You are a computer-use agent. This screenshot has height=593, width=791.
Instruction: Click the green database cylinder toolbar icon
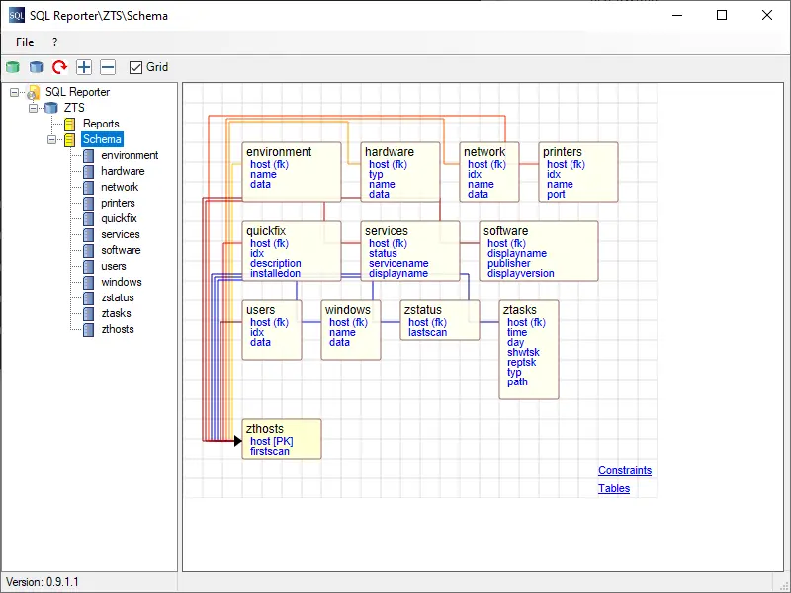coord(13,67)
